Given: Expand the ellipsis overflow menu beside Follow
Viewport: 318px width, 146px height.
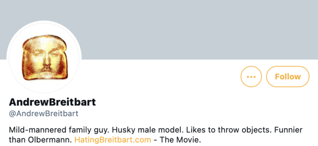Looking at the screenshot, I should tap(251, 77).
